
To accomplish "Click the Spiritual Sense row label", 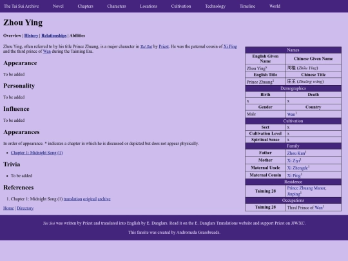I will coord(266,140).
